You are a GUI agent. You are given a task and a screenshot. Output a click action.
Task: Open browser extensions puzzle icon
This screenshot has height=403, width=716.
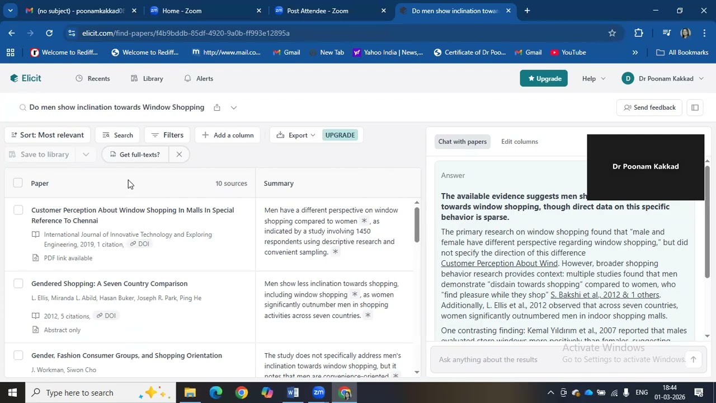coord(639,33)
